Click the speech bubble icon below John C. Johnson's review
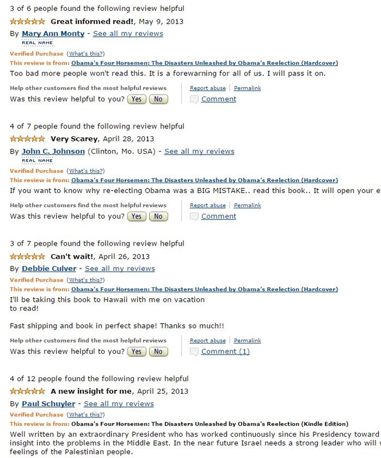This screenshot has width=381, height=458. [x=195, y=216]
